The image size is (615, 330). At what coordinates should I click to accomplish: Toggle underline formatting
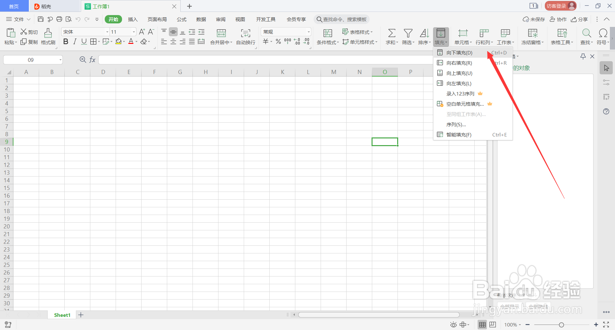[84, 41]
